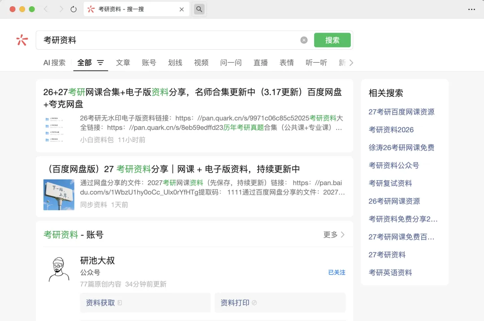Switch to the 文章 tab
Screen dimensions: 484x321
click(123, 63)
